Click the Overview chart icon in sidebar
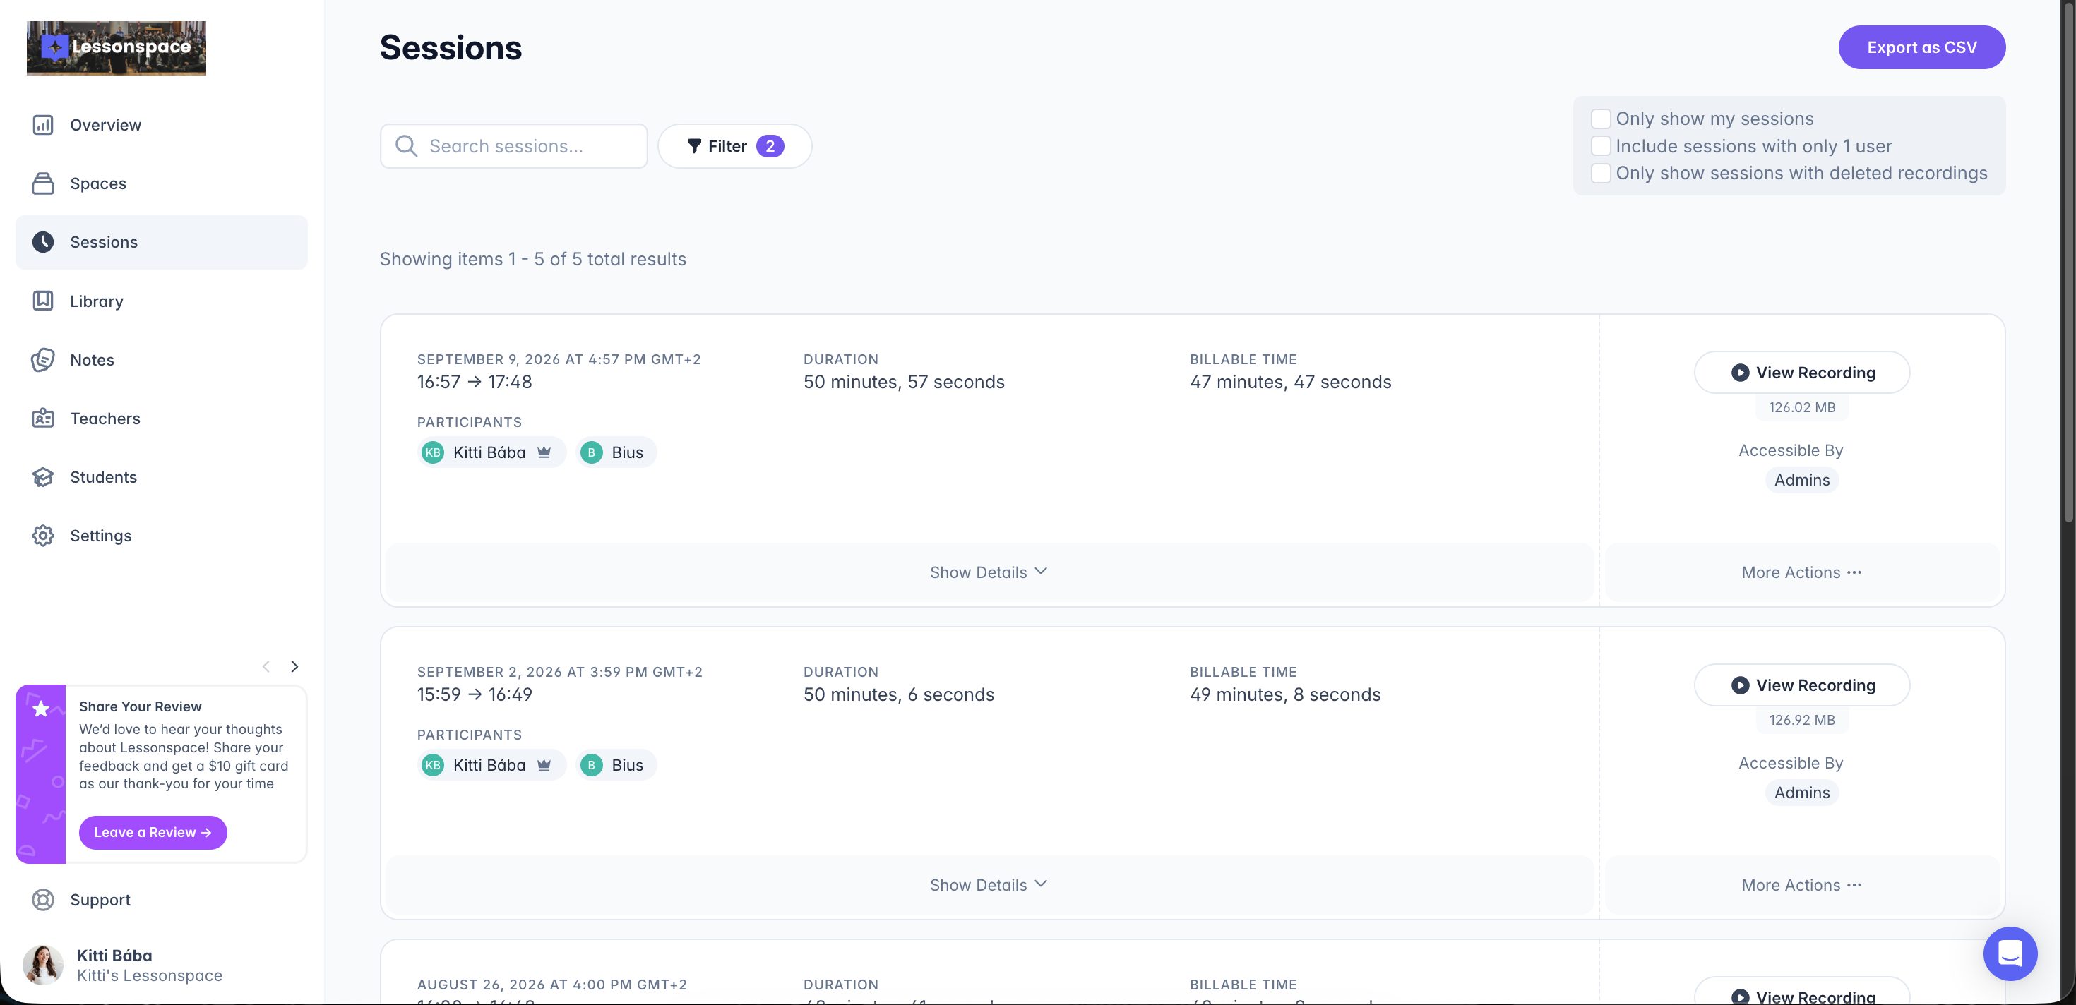 click(42, 125)
